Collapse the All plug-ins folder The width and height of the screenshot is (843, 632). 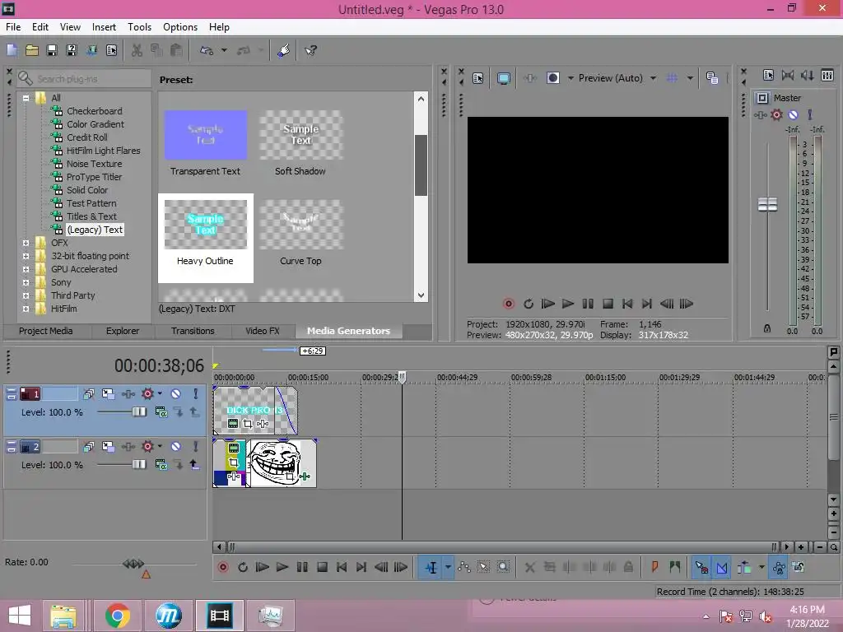26,98
